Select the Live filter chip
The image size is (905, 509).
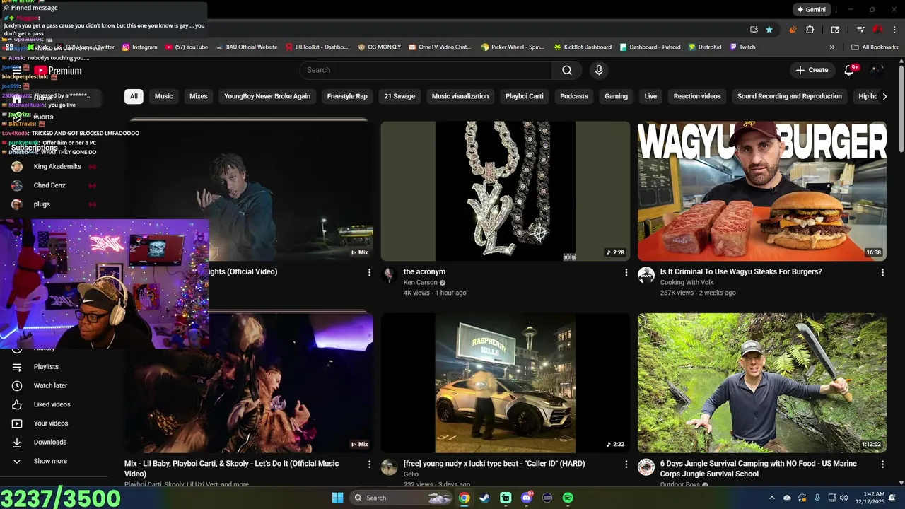point(650,96)
